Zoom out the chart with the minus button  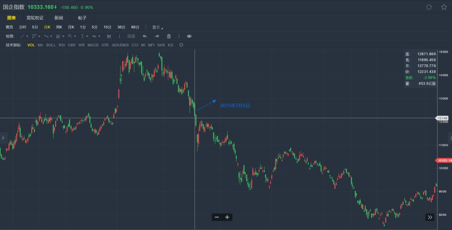click(216, 217)
